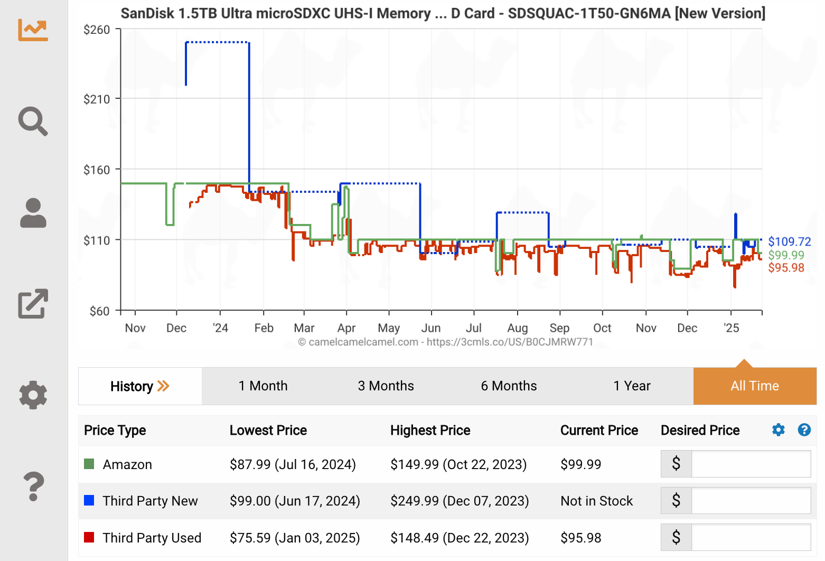Open the price chart sidebar icon
The height and width of the screenshot is (561, 825).
[33, 30]
